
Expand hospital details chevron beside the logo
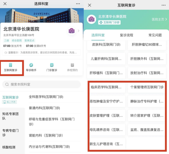click(x=79, y=31)
